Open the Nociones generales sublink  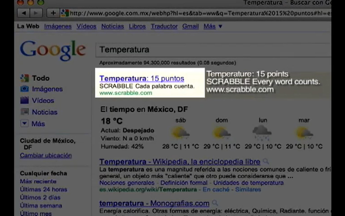click(127, 183)
